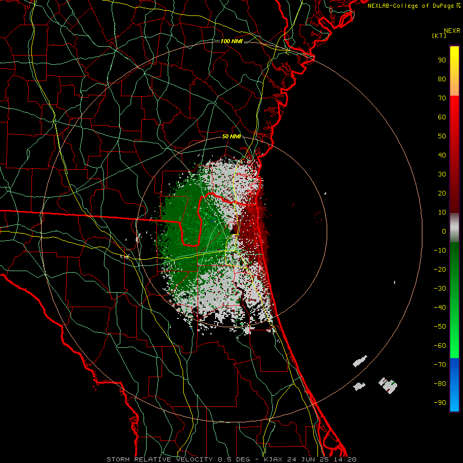Click the -10 scale label
This screenshot has height=463, width=463.
coord(440,251)
